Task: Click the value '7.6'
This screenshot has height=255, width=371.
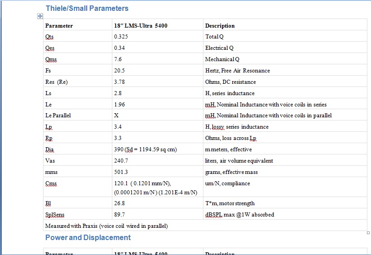Action: click(118, 59)
